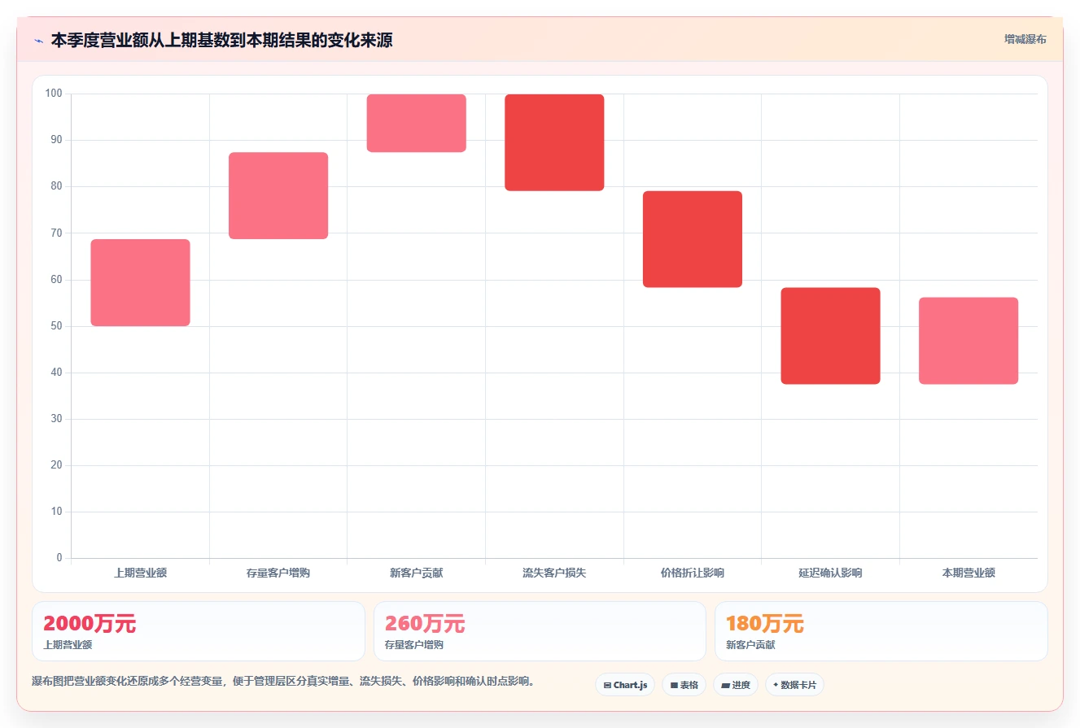Viewport: 1080px width, 728px height.
Task: Select the 进度 tag chip
Action: 736,685
